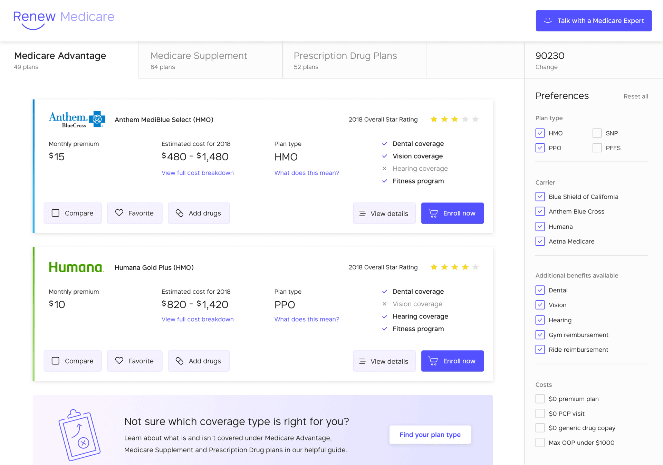Uncheck the HMO plan type filter
663x465 pixels.
click(x=540, y=133)
